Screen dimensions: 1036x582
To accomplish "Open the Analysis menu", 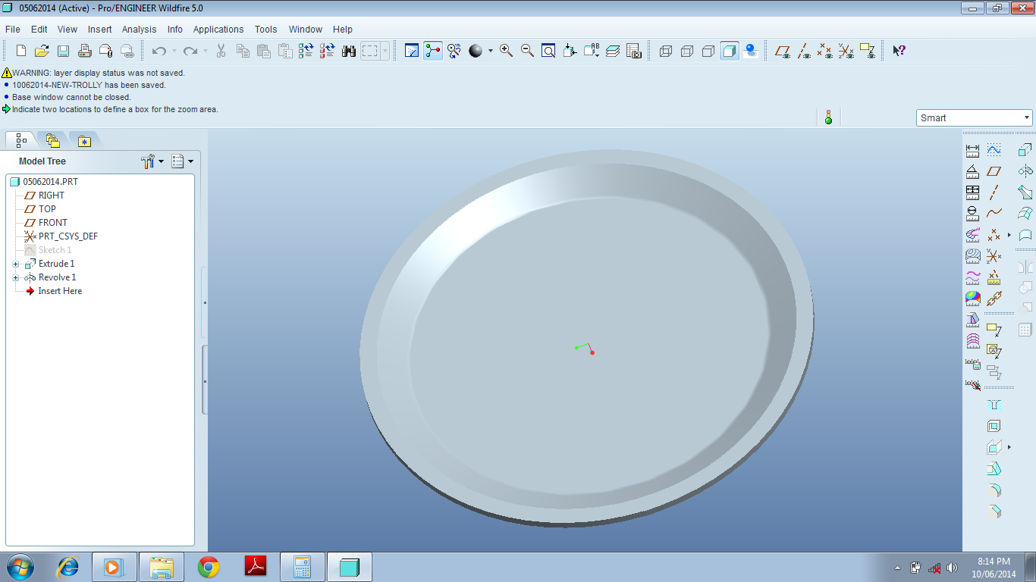I will coord(140,29).
